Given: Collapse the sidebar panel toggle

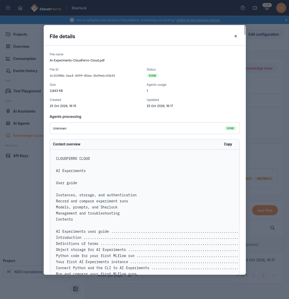Looking at the screenshot, I should [76, 289].
